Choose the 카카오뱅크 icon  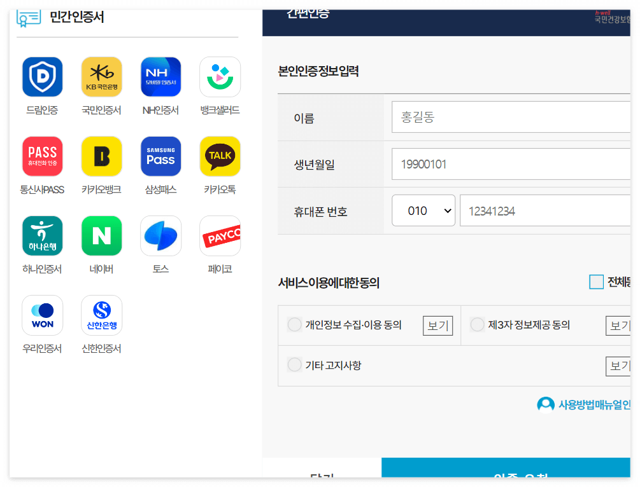pyautogui.click(x=102, y=156)
